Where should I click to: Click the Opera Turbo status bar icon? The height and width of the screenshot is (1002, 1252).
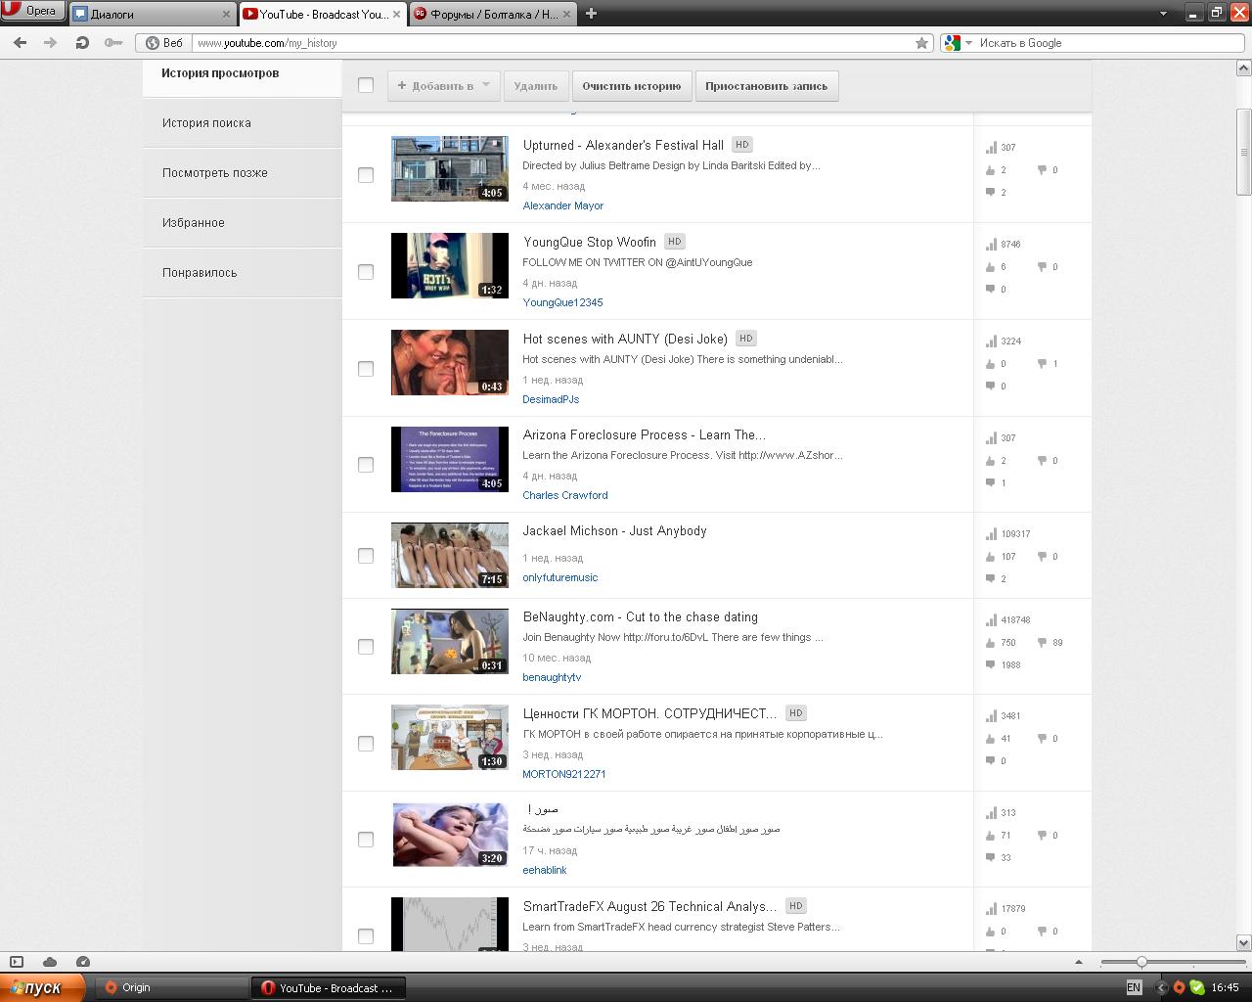(83, 962)
